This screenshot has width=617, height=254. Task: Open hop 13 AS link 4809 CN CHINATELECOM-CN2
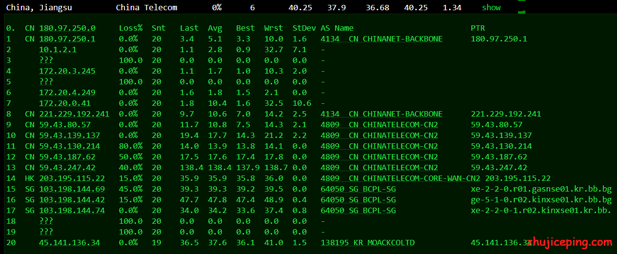pyautogui.click(x=379, y=168)
